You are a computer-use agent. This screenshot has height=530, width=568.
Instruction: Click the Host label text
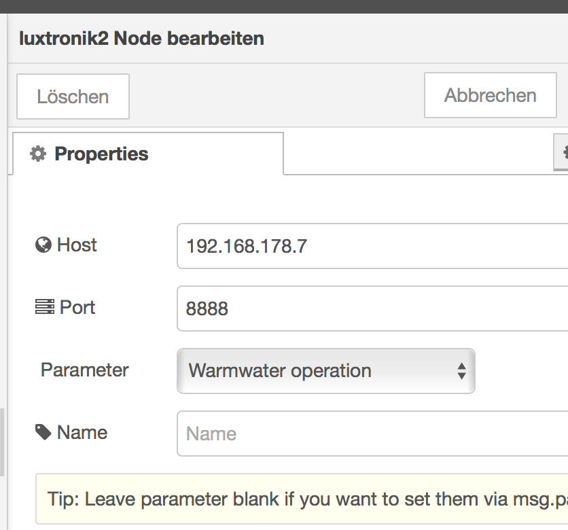(77, 245)
